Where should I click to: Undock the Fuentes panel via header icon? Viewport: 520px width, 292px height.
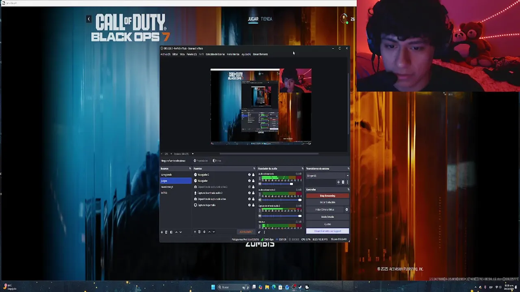point(254,168)
